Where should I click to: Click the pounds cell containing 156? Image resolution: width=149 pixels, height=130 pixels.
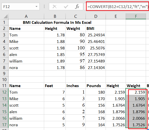96,105
